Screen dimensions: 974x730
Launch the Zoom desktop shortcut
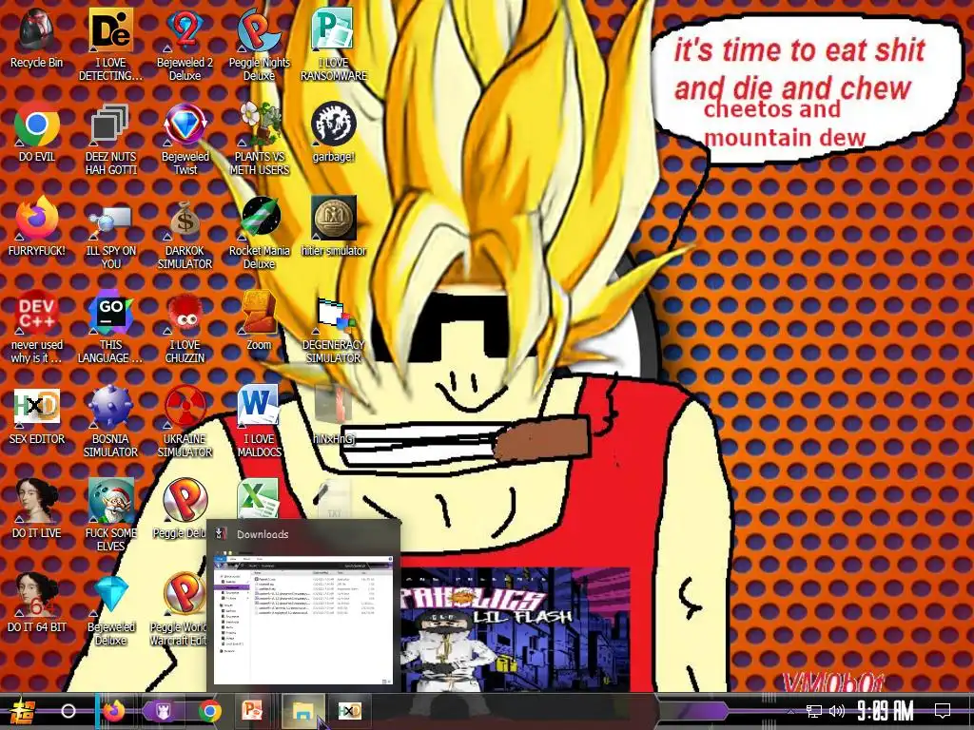point(259,320)
